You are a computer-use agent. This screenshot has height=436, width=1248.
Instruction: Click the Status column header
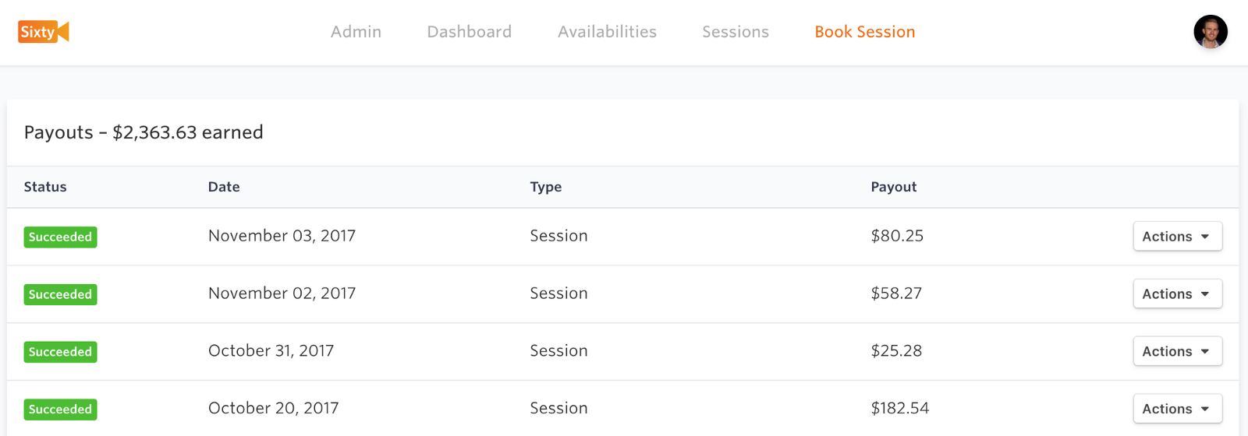point(45,187)
